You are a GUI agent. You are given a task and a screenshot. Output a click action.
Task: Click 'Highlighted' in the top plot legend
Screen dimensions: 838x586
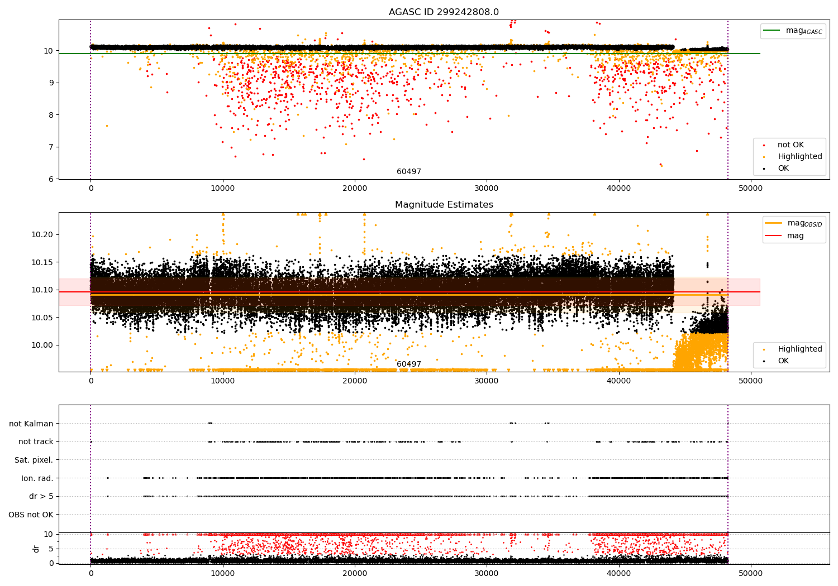click(799, 156)
